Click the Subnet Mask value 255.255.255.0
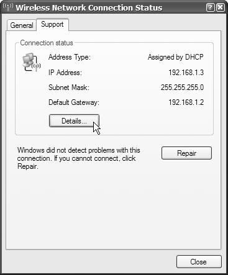The width and height of the screenshot is (228, 275). click(x=182, y=88)
